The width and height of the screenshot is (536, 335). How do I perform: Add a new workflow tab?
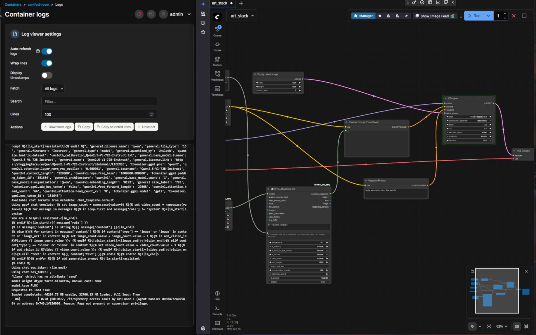[241, 3]
